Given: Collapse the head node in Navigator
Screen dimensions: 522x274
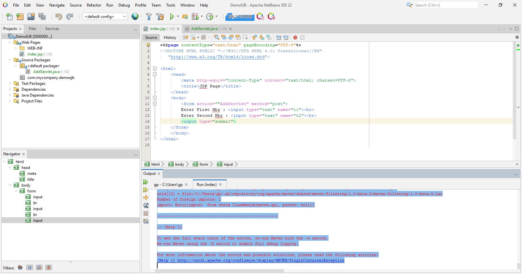Looking at the screenshot, I should pos(10,168).
